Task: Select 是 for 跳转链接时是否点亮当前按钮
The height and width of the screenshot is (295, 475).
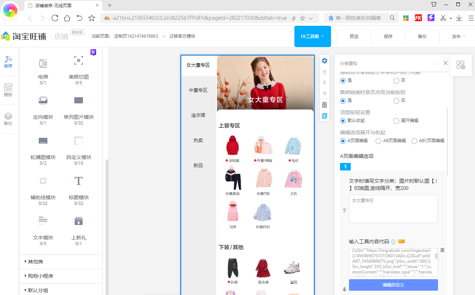Action: (x=343, y=100)
